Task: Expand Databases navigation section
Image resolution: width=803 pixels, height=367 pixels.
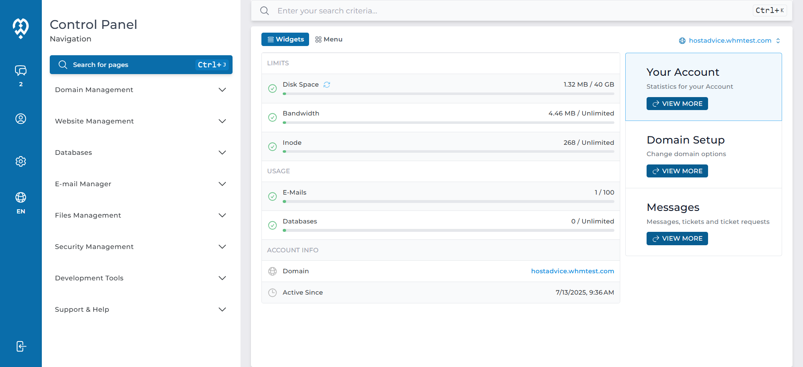Action: click(x=141, y=152)
